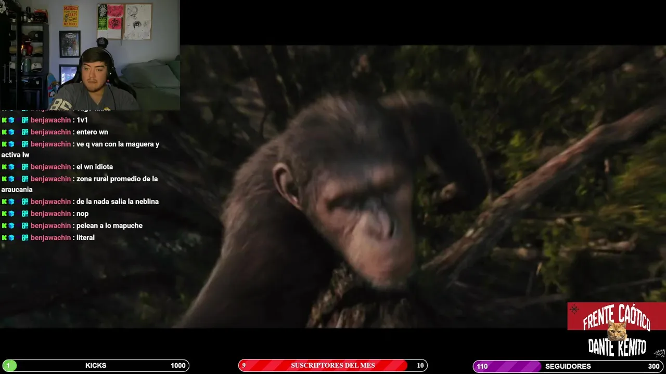The width and height of the screenshot is (666, 374).
Task: Click green Kick badge beside "1v1" message
Action: click(x=4, y=120)
